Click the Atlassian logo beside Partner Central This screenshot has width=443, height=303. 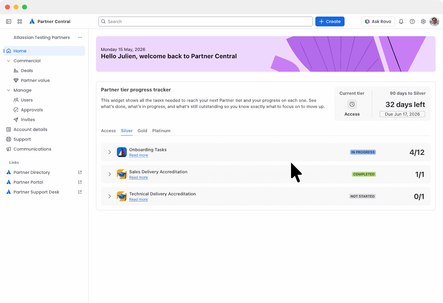32,21
